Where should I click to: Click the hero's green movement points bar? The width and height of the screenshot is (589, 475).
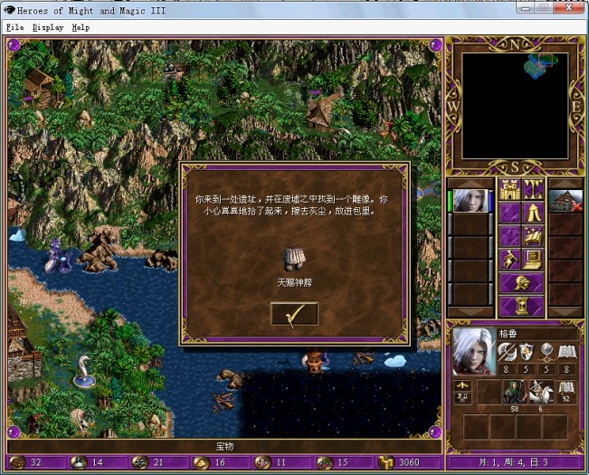point(450,201)
